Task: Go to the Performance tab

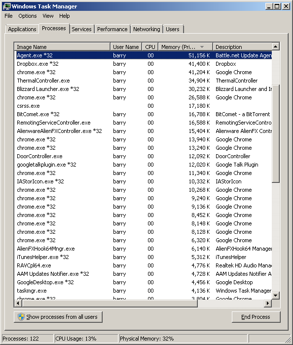Action: [112, 29]
